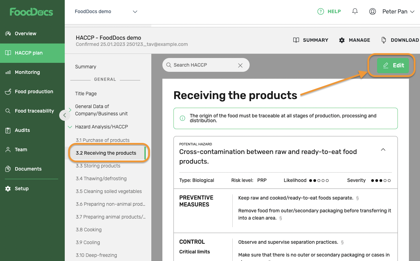
Task: Click § after 'Observe and supervise' control
Action: (342, 242)
